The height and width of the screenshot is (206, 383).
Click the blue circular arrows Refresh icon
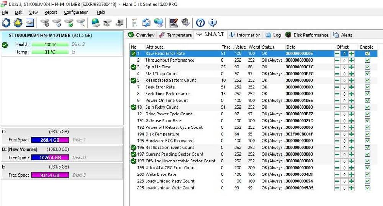[6, 23]
